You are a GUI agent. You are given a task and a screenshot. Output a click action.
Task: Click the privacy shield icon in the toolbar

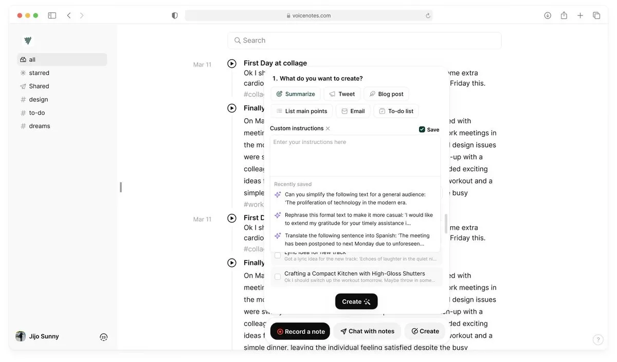pos(175,15)
